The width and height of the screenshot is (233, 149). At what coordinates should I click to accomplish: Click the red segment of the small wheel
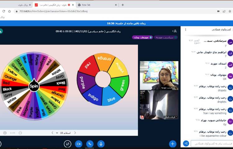[x=88, y=65]
